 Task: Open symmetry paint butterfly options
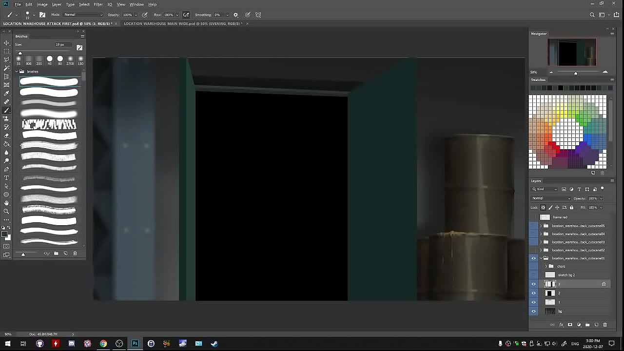click(x=258, y=15)
